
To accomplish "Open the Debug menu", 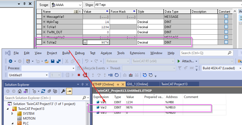I will [x=80, y=53].
